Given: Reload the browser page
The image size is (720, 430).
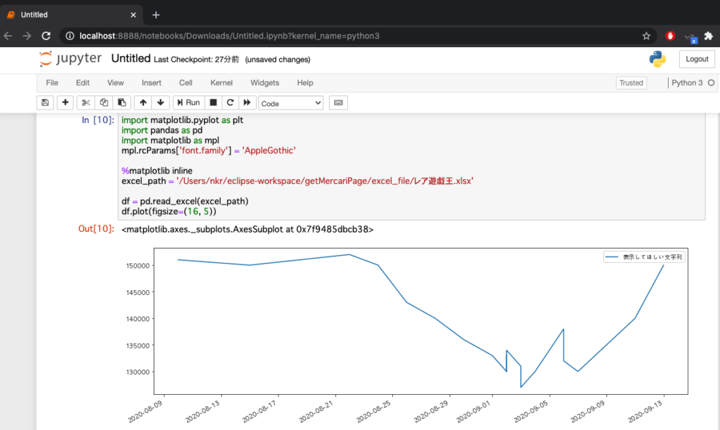Looking at the screenshot, I should (x=46, y=36).
